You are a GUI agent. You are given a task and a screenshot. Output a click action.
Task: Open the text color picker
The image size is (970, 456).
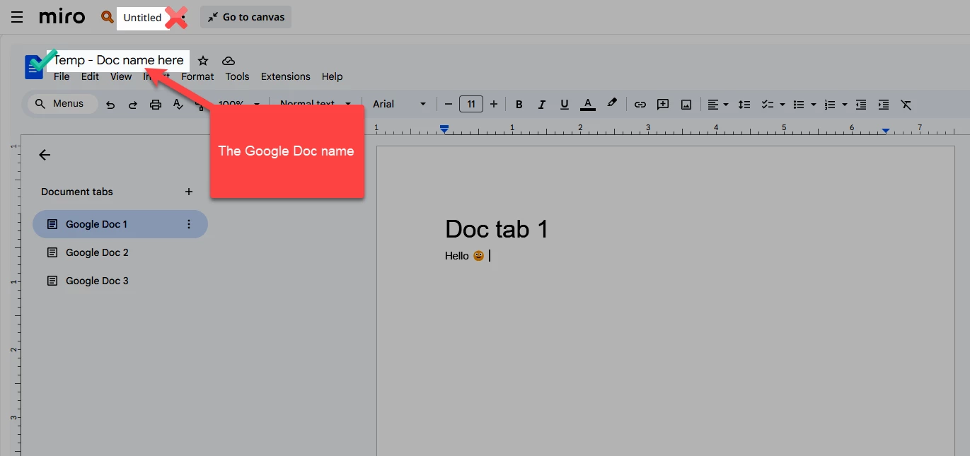click(x=587, y=105)
